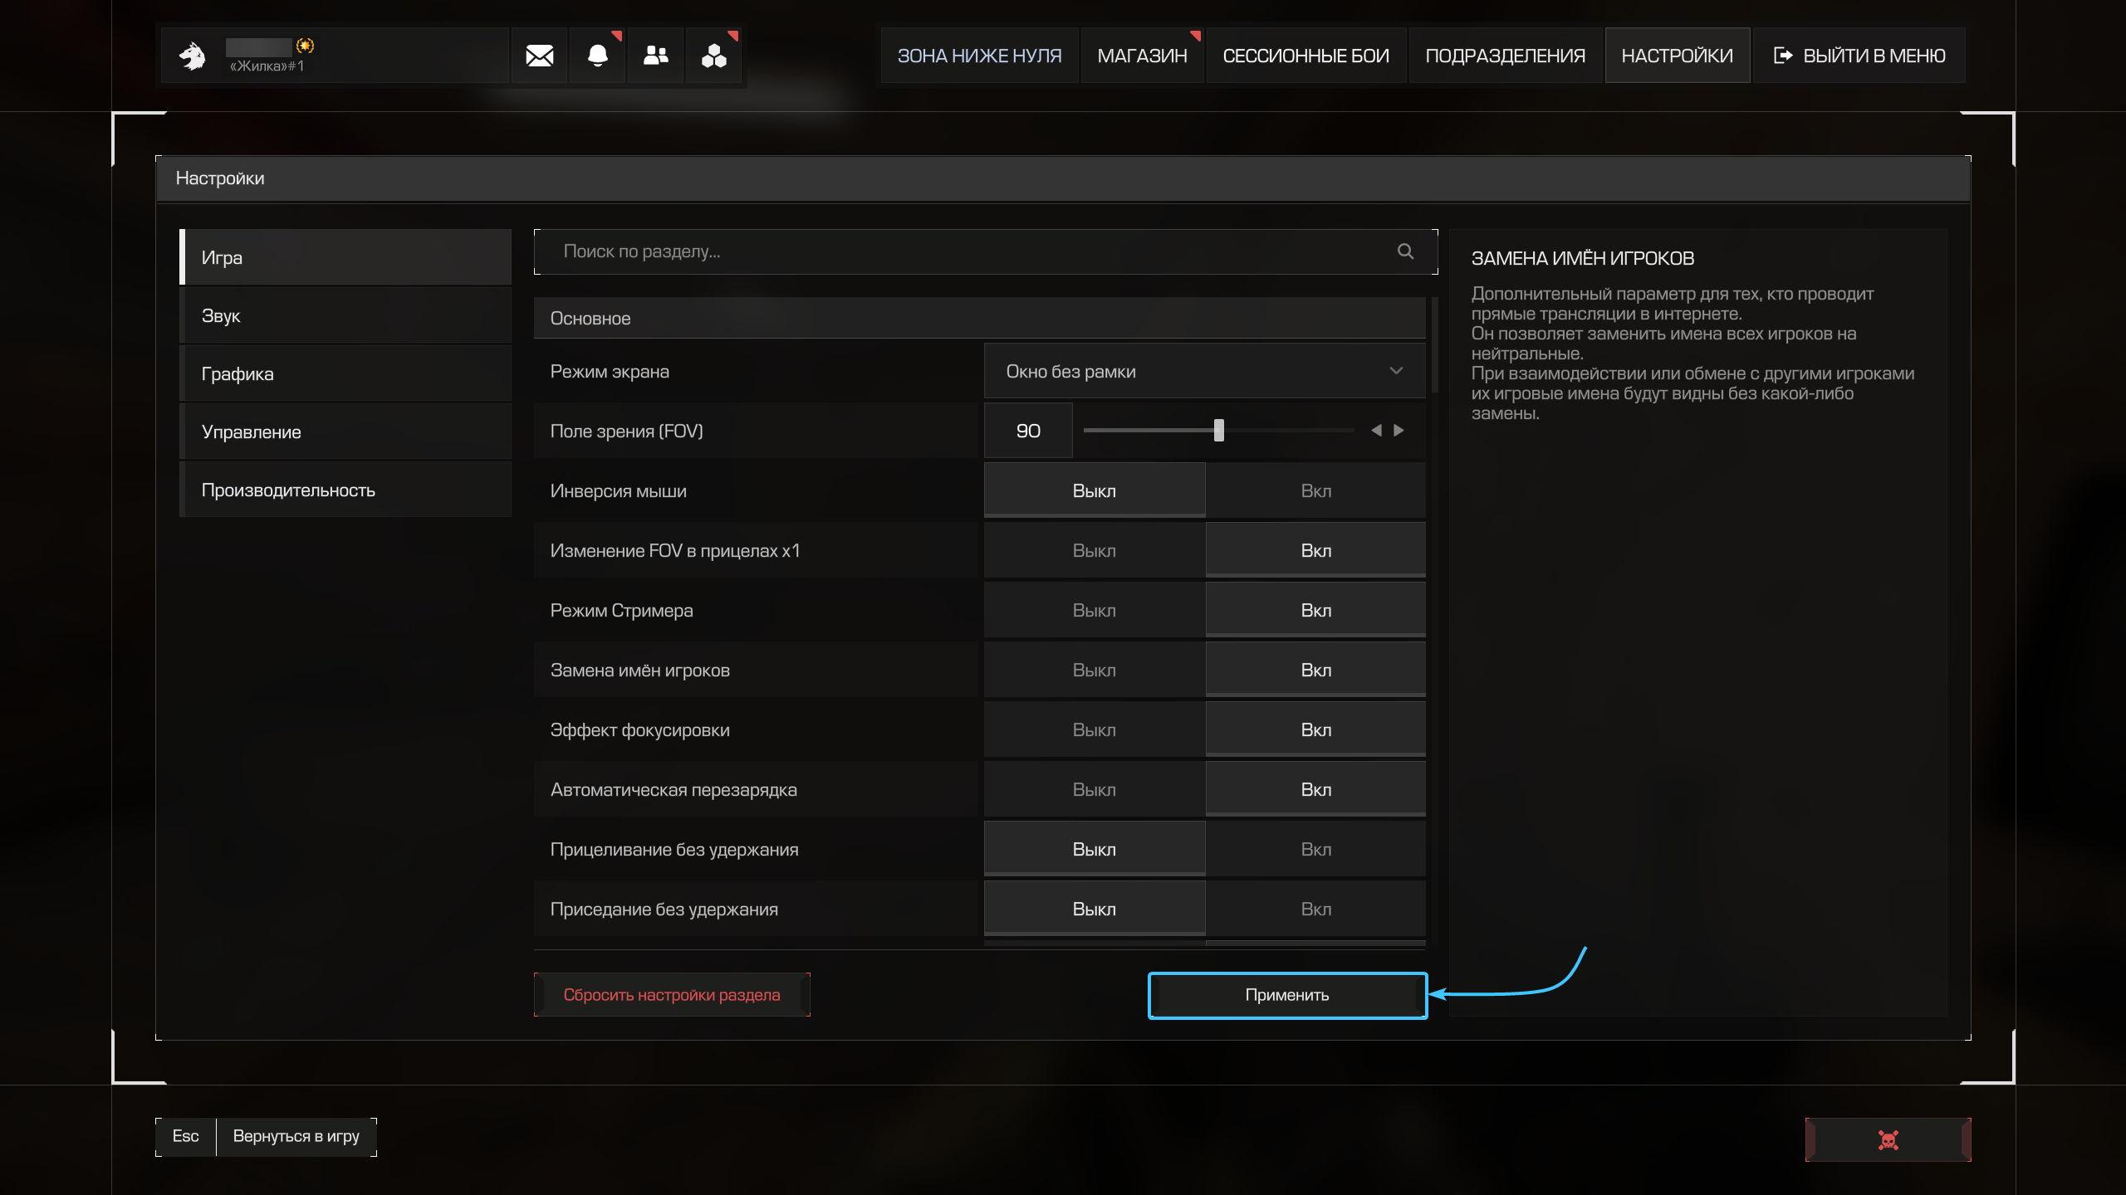The image size is (2126, 1195).
Task: Disable Режим Стримера with Выкл
Action: click(1094, 610)
